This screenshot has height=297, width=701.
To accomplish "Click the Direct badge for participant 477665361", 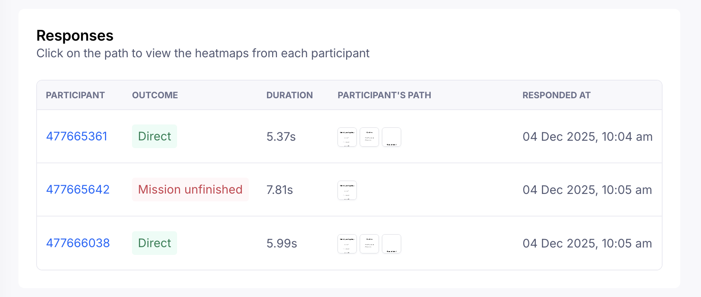I will coord(155,136).
